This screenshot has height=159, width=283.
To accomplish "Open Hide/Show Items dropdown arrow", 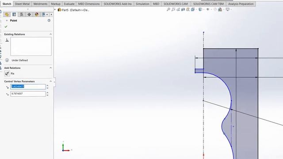I will pos(211,10).
